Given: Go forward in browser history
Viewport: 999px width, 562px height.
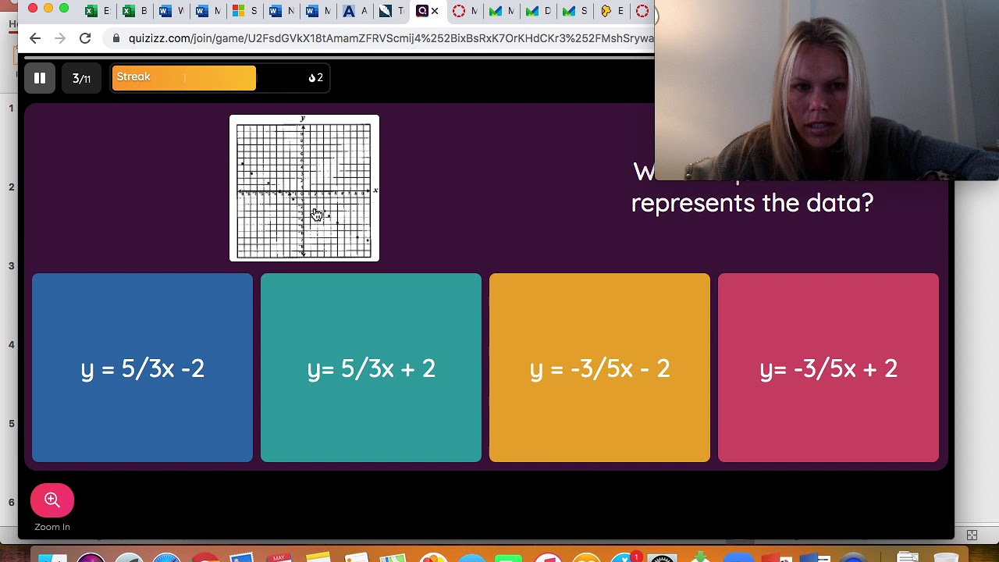Looking at the screenshot, I should coord(60,38).
